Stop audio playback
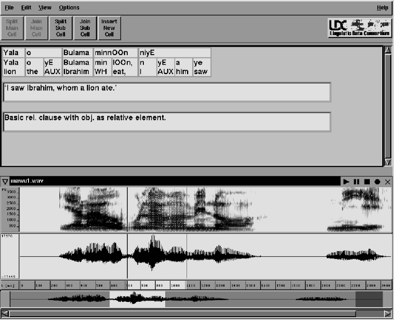Image resolution: width=394 pixels, height=320 pixels. [x=367, y=181]
